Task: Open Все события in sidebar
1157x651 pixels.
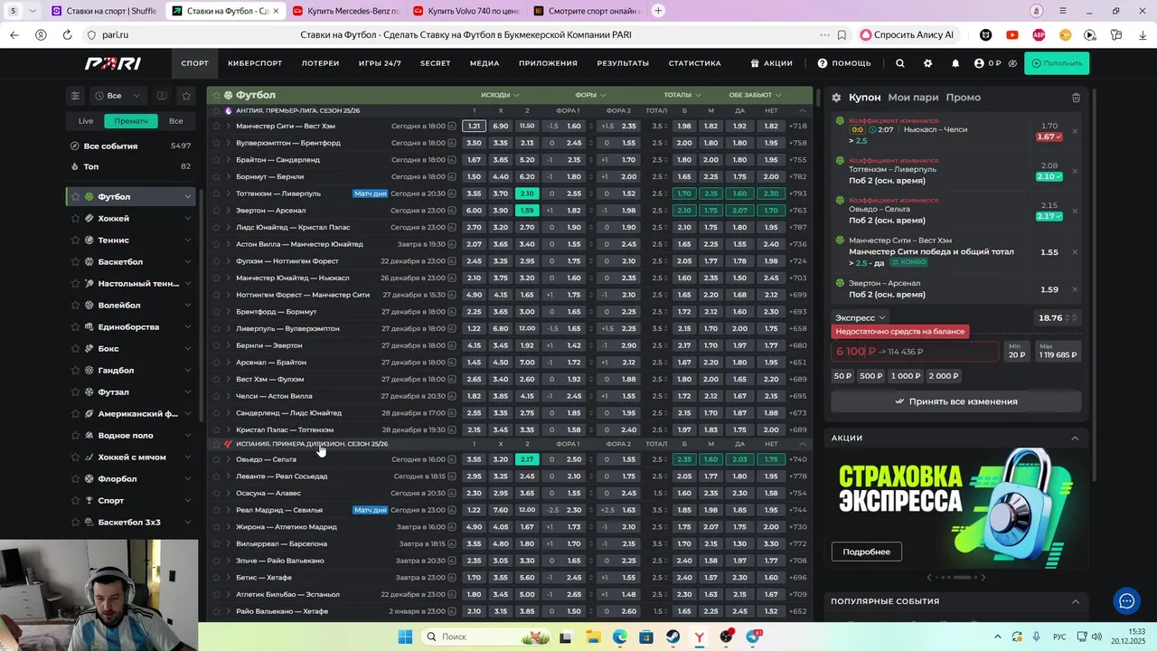Action: tap(131, 146)
